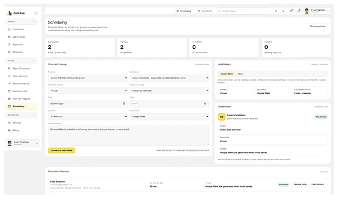Viewport: 338px width, 199px height.
Task: Click the Scheduled status badge
Action: click(x=284, y=185)
